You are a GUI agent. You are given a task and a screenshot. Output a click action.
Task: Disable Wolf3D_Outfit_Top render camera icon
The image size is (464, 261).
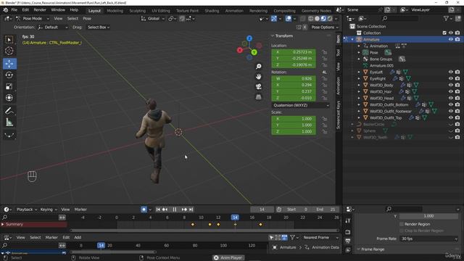tap(457, 117)
